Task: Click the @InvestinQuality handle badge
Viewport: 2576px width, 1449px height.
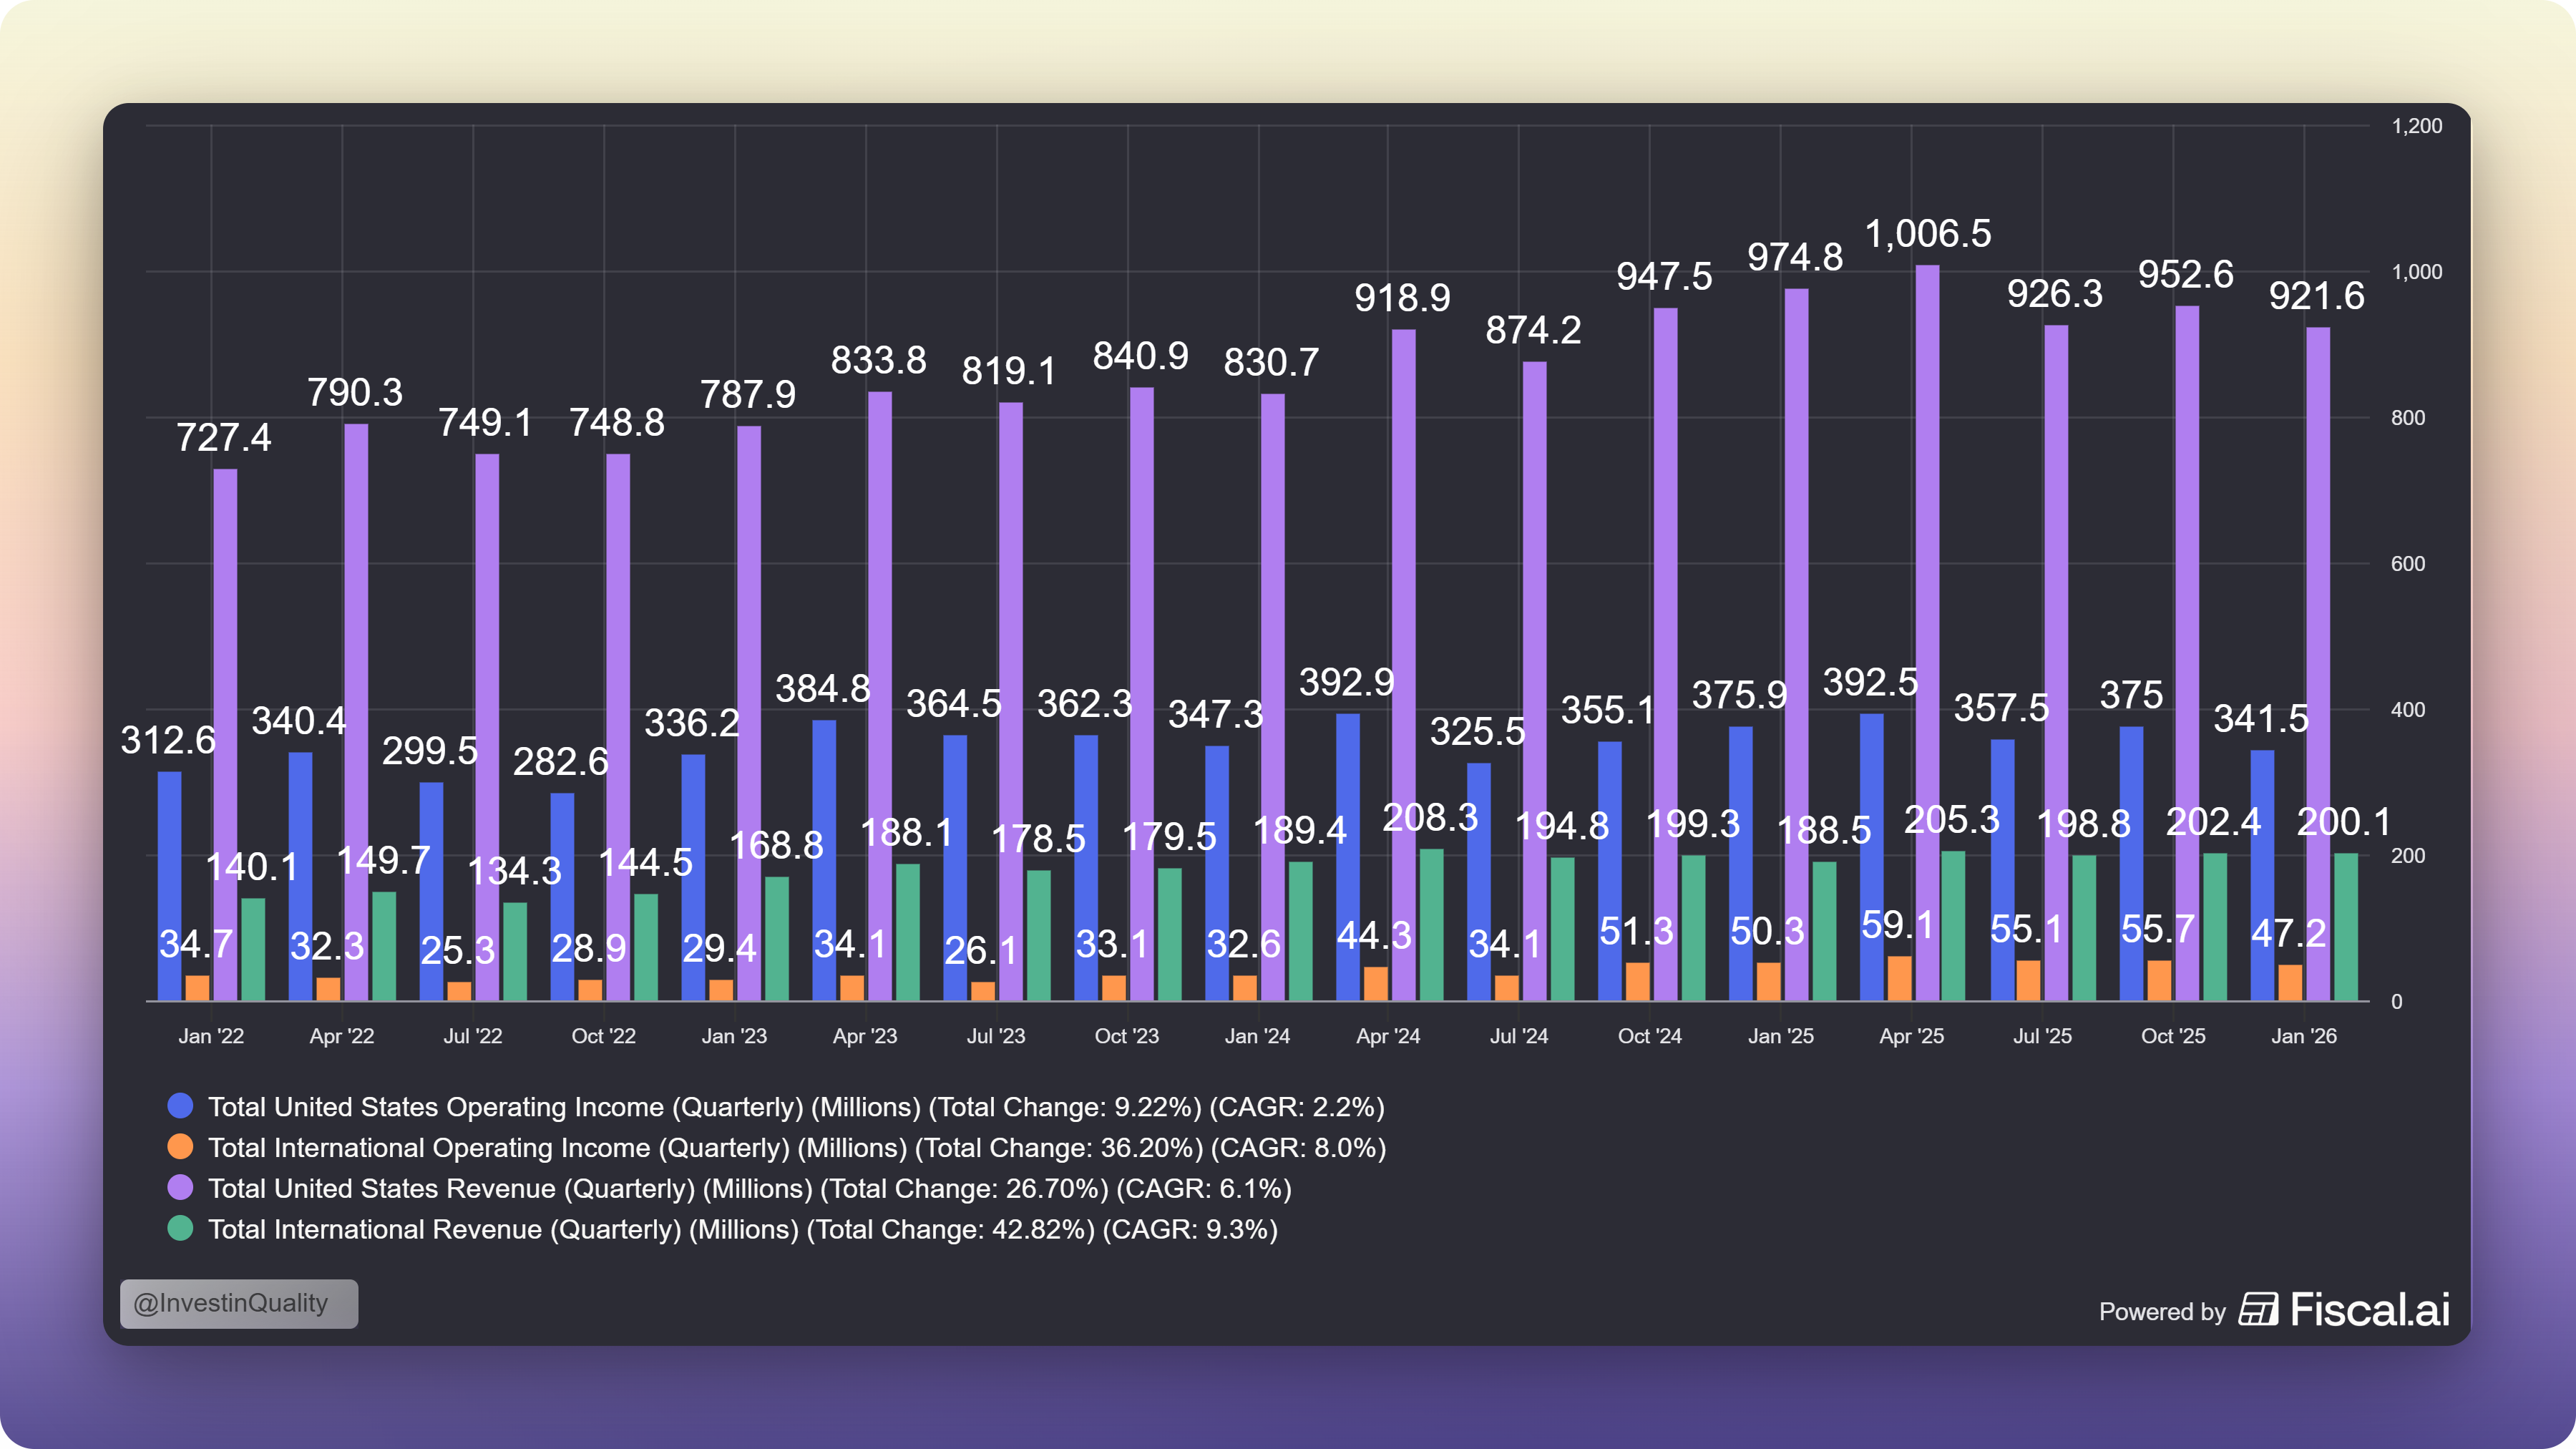Action: 239,1303
